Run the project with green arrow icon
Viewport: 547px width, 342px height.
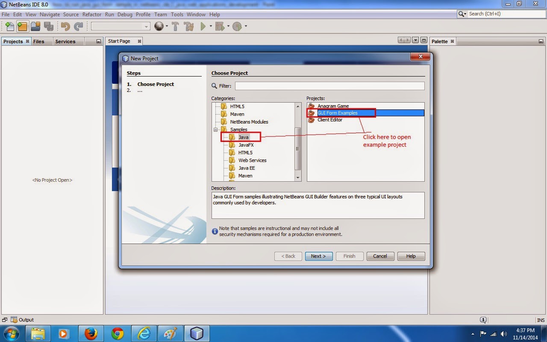[202, 26]
